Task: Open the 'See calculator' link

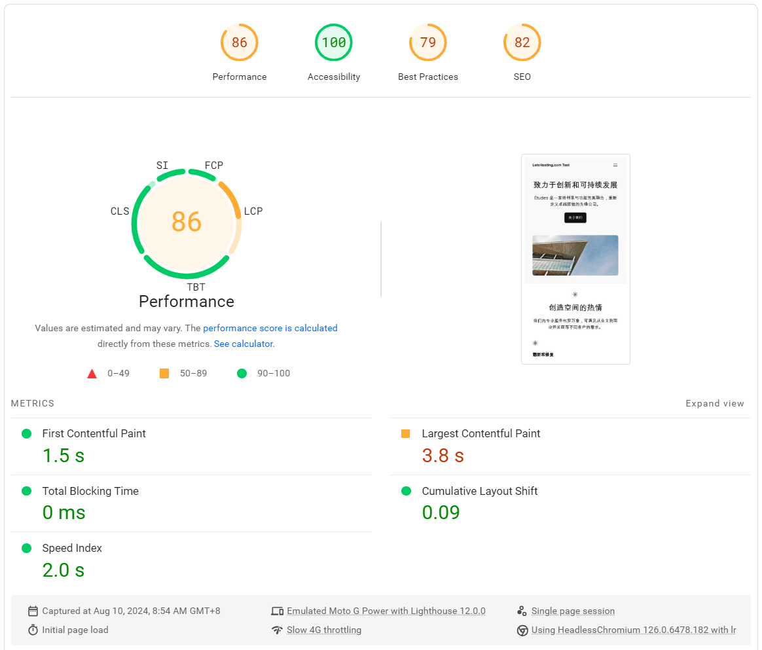Action: 243,344
